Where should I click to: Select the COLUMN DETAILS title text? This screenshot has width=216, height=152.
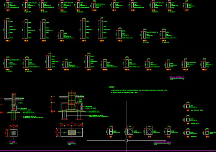tap(162, 142)
